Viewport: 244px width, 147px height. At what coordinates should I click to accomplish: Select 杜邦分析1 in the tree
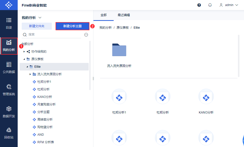[44, 82]
